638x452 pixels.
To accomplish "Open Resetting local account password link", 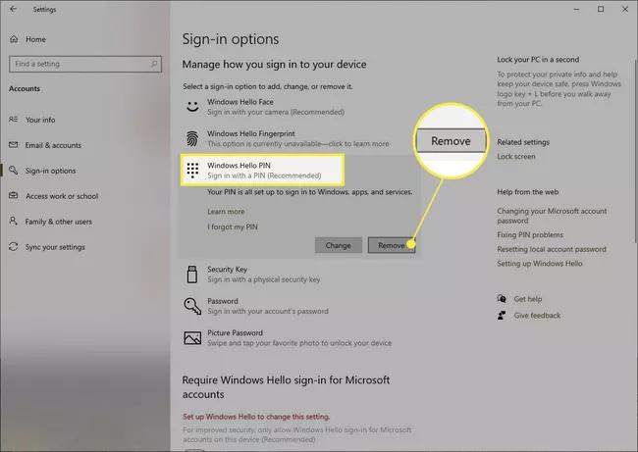I will [x=552, y=249].
